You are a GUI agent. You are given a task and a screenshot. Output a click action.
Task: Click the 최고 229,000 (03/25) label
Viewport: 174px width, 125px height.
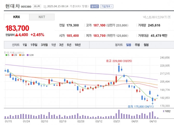pos(119,61)
